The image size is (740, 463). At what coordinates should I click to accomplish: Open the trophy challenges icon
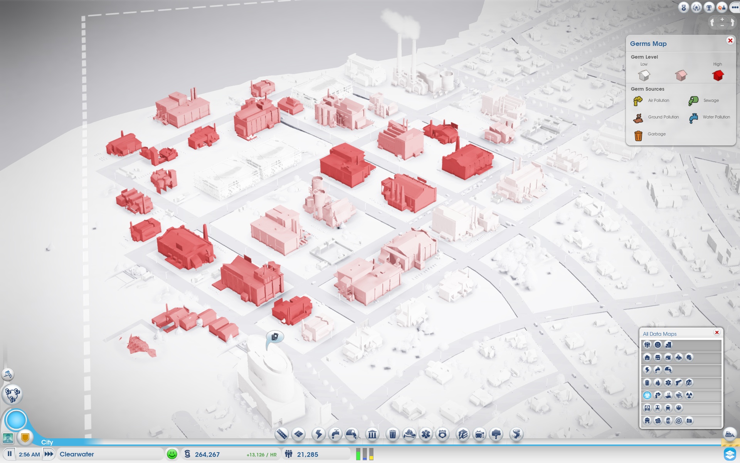(709, 7)
